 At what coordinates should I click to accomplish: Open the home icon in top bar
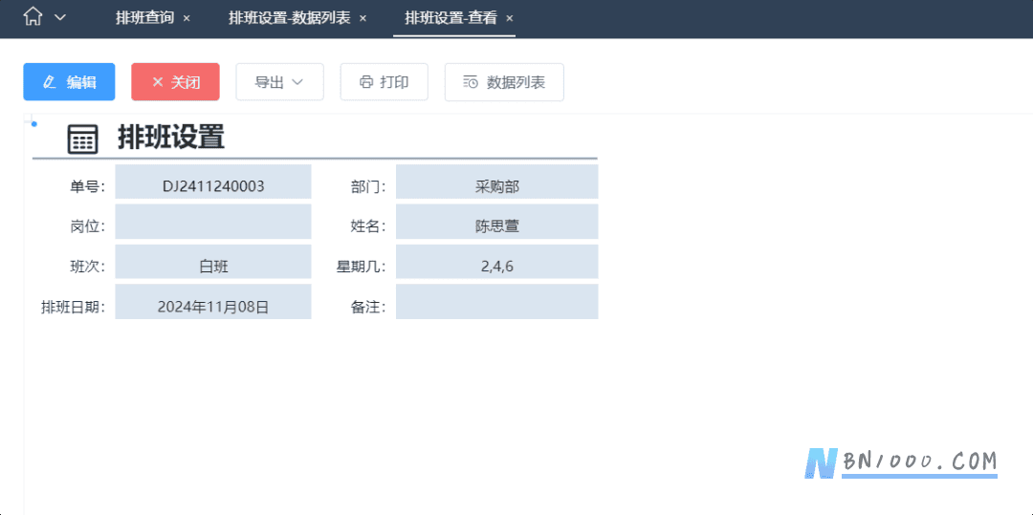[33, 17]
